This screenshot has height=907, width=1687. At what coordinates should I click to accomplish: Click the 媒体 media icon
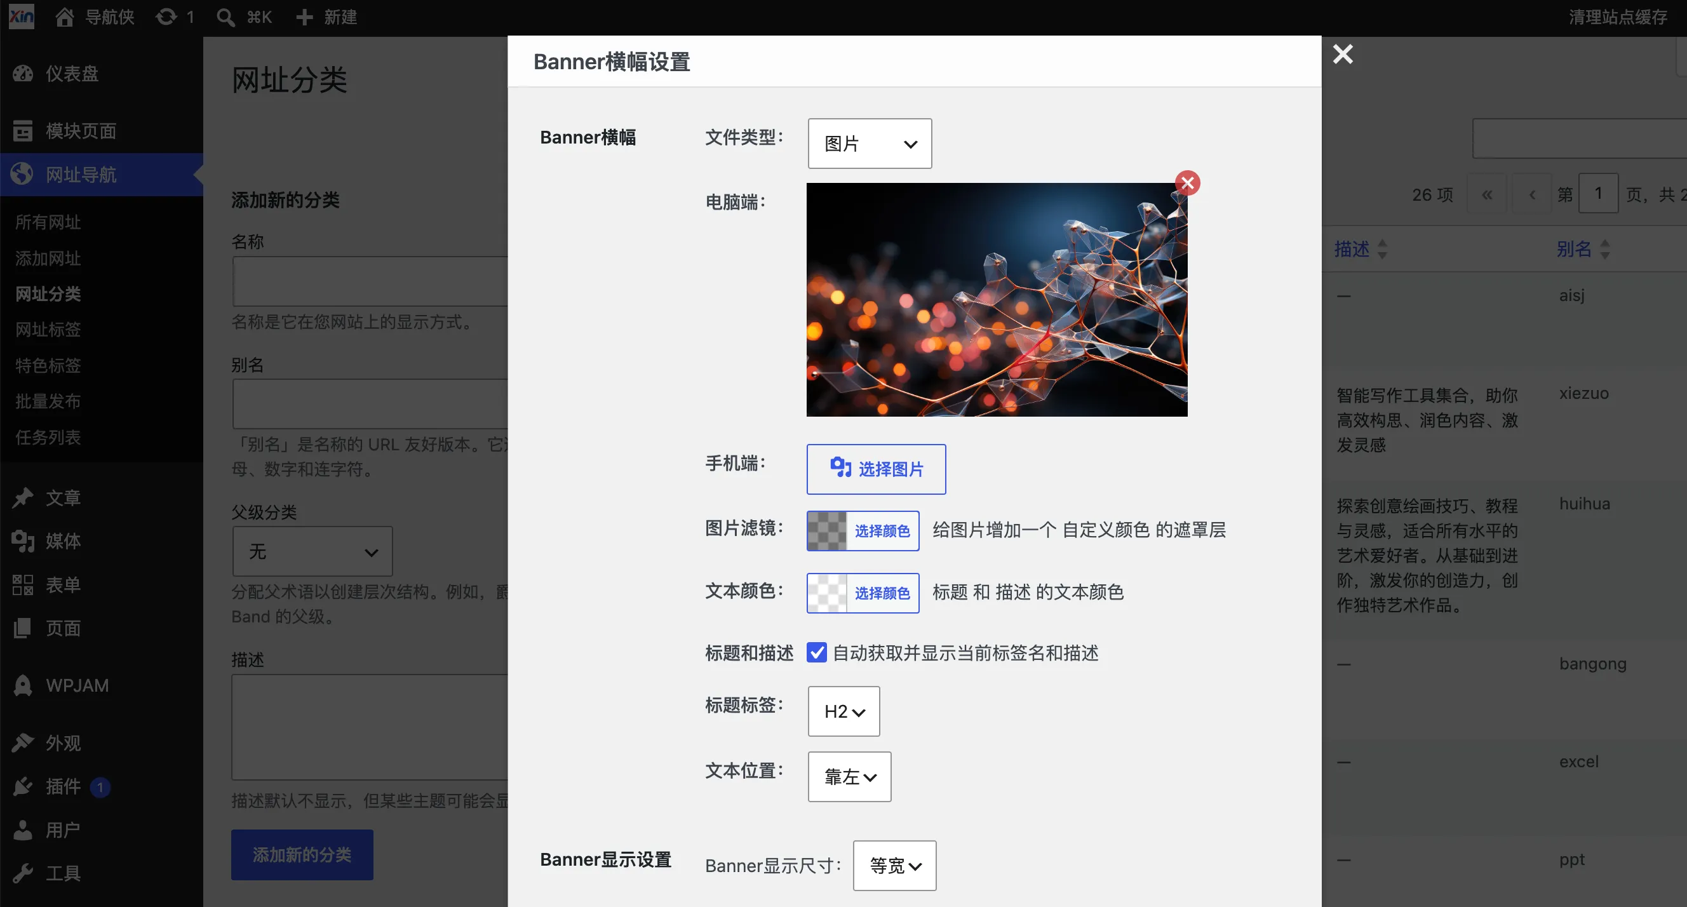coord(23,541)
